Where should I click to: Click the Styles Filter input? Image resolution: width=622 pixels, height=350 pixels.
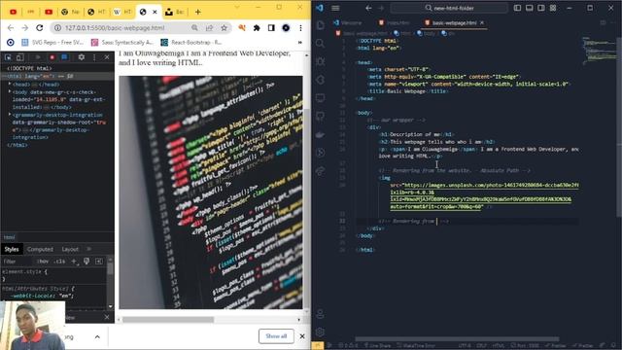[x=17, y=262]
